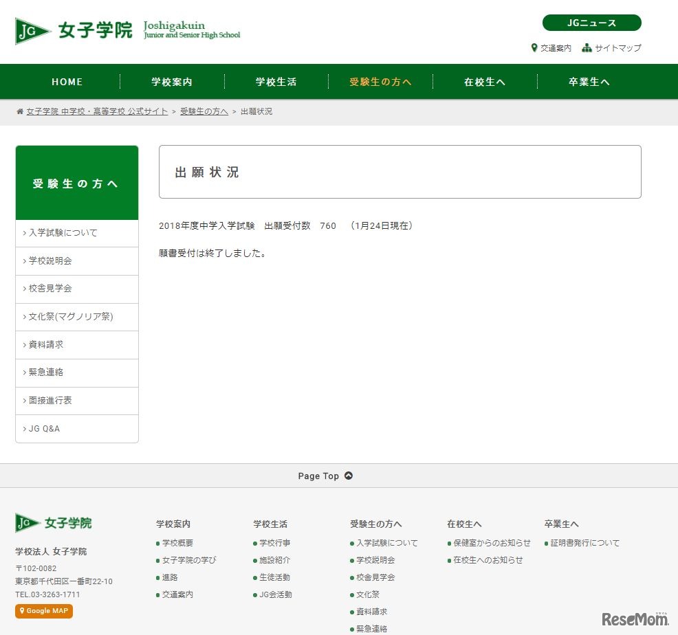
Task: Expand the JG Q&A sidebar chevron
Action: (25, 429)
